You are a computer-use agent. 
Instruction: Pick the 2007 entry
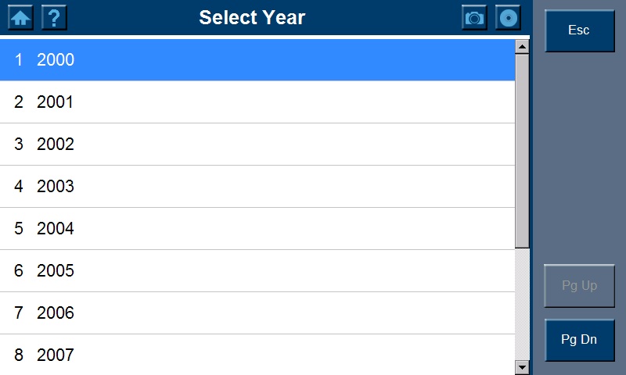(257, 355)
